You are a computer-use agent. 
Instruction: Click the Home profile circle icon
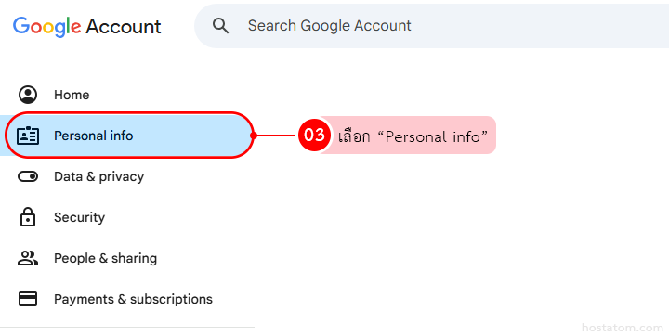point(28,95)
